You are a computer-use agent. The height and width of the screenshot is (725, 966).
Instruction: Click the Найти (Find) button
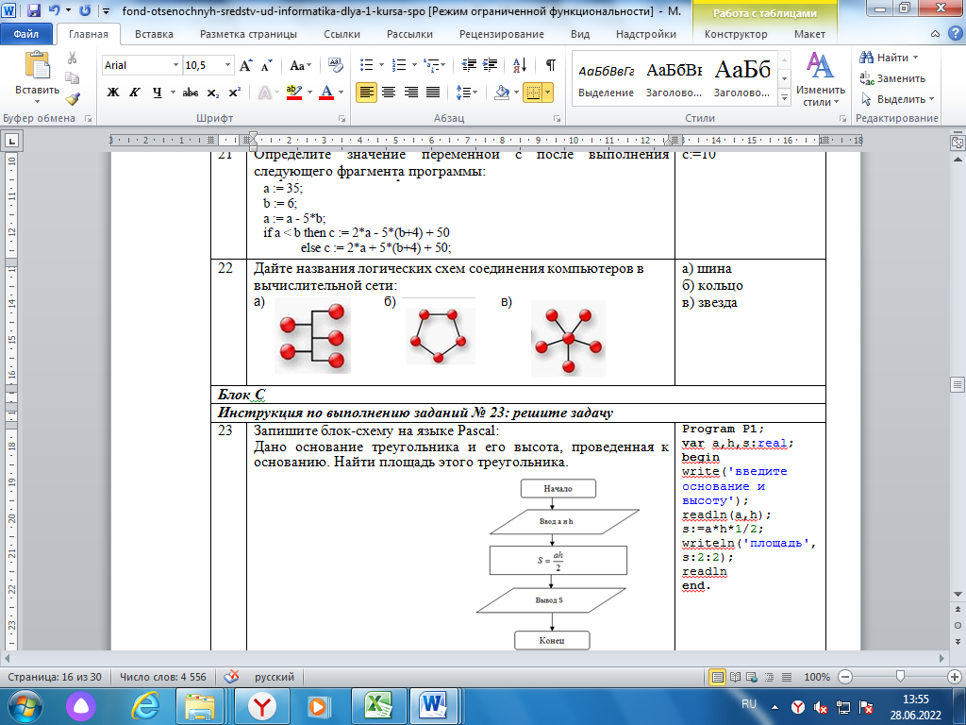(889, 58)
